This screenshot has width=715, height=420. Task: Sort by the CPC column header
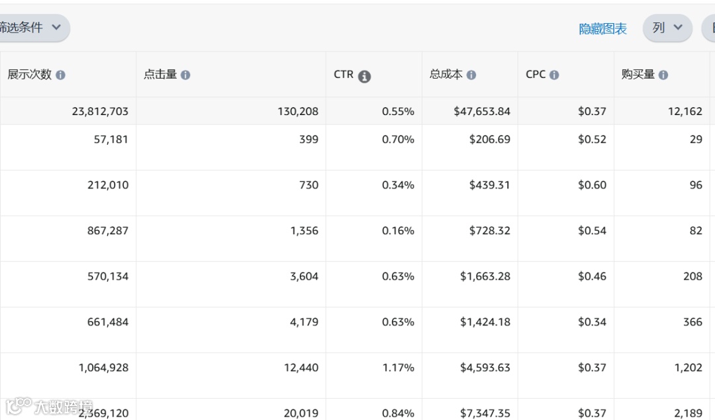click(x=536, y=75)
